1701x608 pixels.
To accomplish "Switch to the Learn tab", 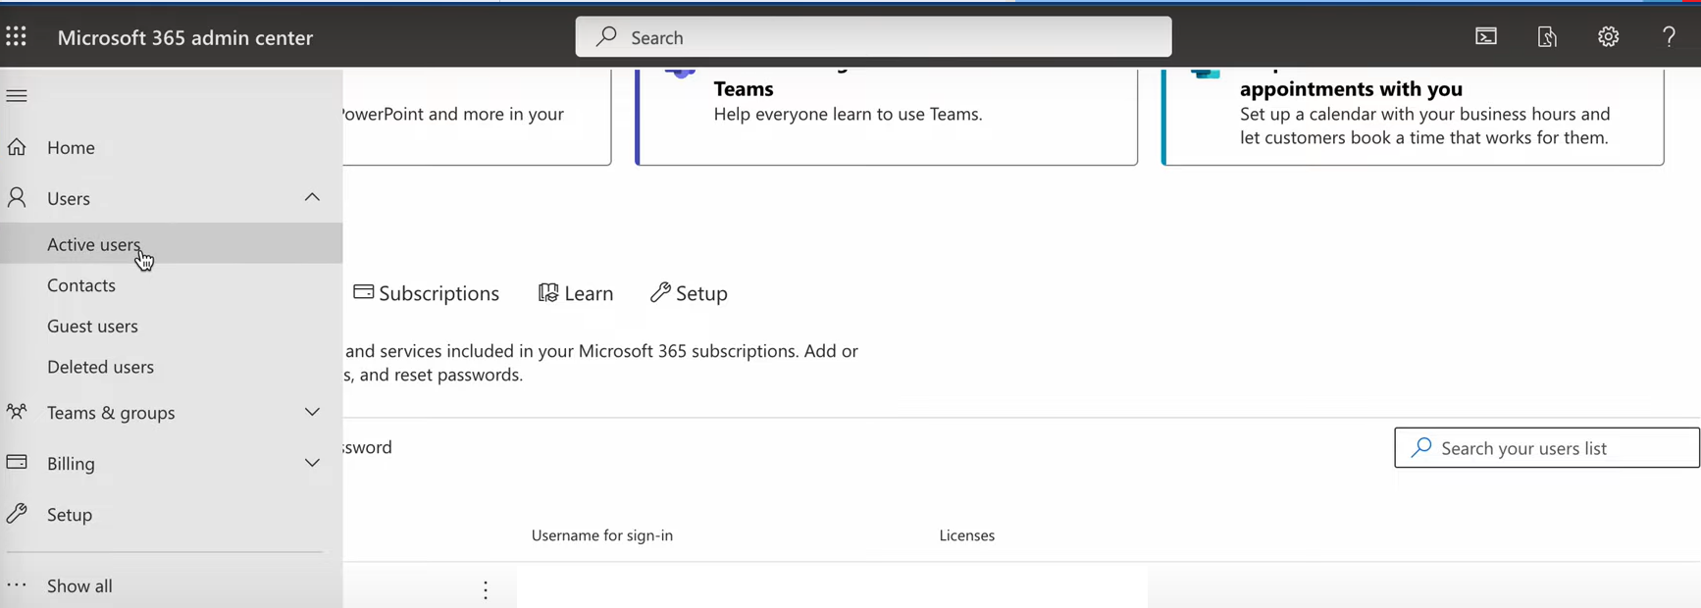I will (x=576, y=293).
